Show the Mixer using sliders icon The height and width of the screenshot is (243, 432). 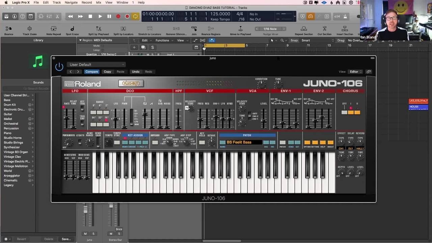coord(49,16)
